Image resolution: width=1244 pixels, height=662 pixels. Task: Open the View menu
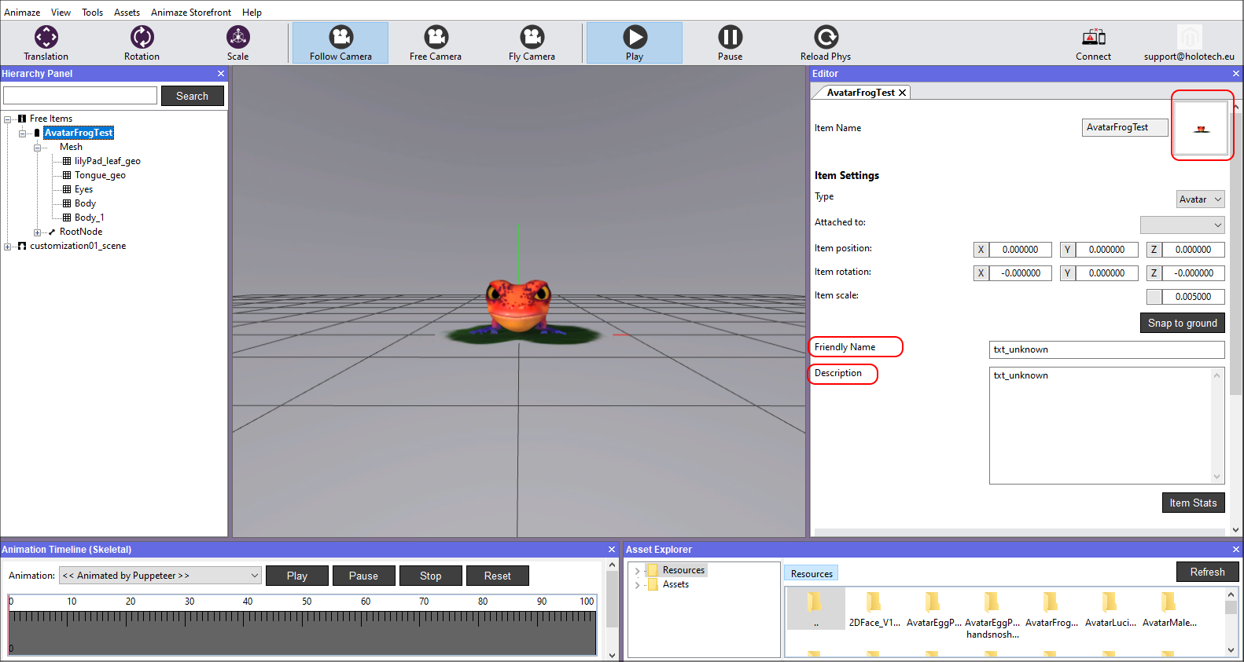click(x=61, y=13)
